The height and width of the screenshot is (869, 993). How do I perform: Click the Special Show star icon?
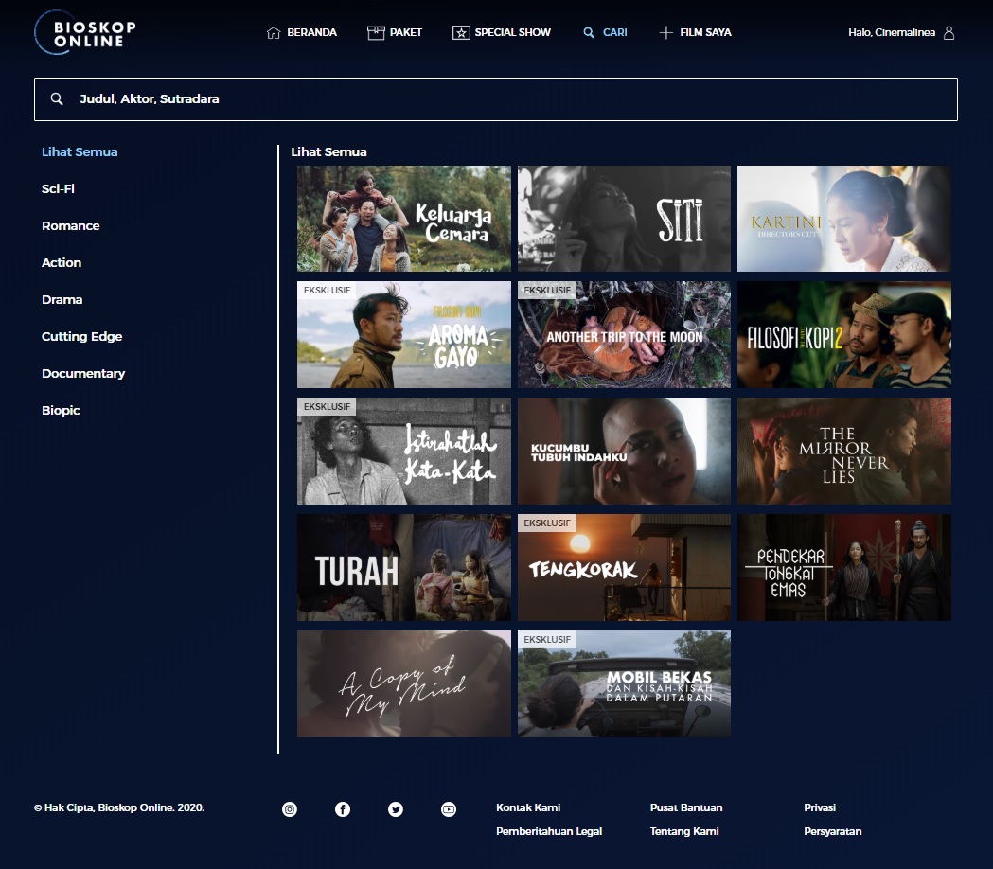461,33
